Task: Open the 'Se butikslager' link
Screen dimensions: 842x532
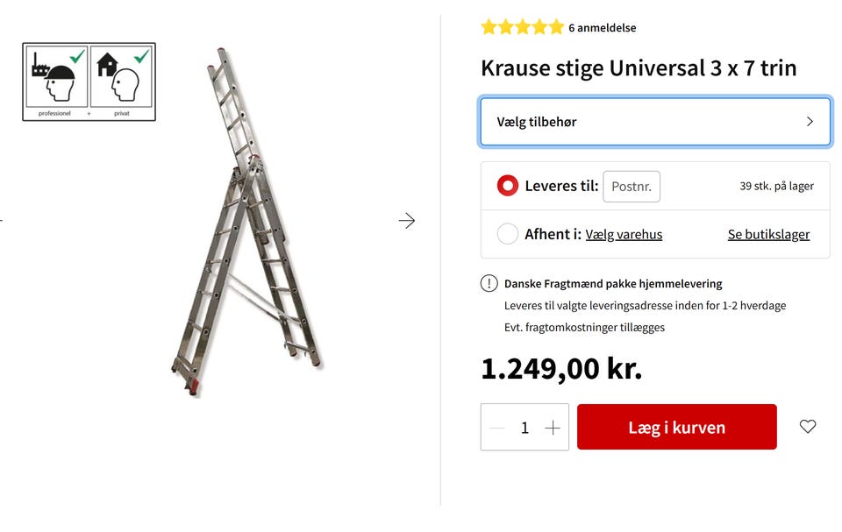Action: [768, 235]
